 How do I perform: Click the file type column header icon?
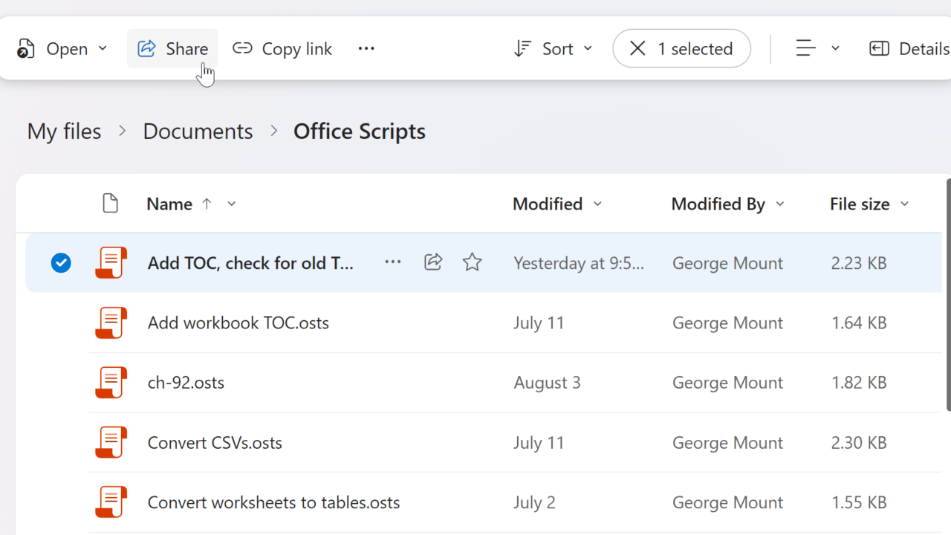pyautogui.click(x=110, y=204)
